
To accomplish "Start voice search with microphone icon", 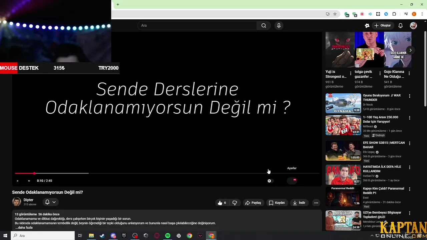I will coord(279,25).
